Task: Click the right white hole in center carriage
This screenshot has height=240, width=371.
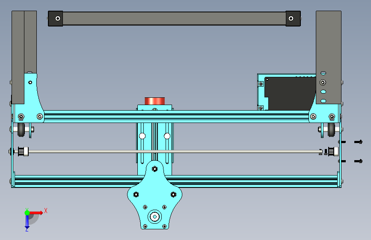Action: pyautogui.click(x=167, y=136)
